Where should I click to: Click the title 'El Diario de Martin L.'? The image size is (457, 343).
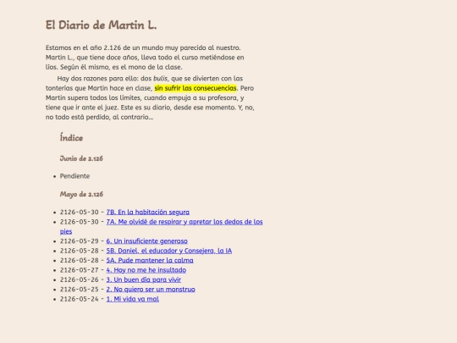[x=102, y=25]
